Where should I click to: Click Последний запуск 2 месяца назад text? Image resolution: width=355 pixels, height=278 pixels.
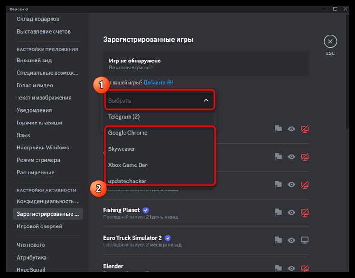(x=142, y=245)
